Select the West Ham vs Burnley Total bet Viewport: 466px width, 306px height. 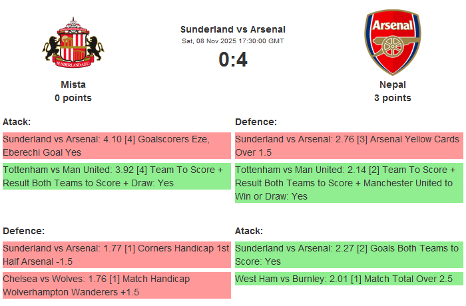349,279
